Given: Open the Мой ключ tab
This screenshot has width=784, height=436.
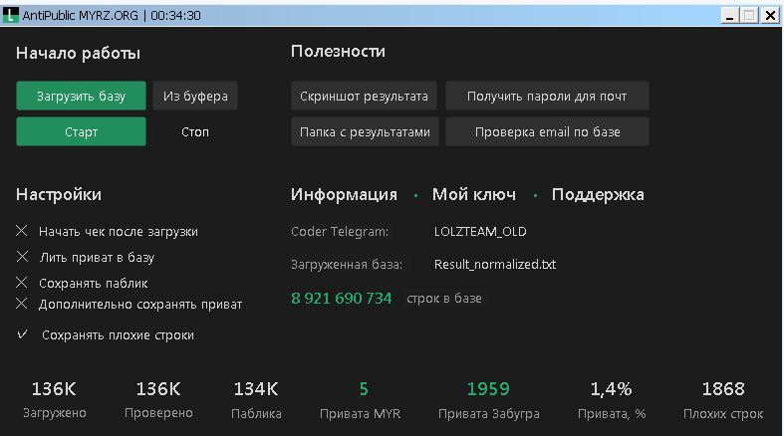Looking at the screenshot, I should (x=474, y=195).
